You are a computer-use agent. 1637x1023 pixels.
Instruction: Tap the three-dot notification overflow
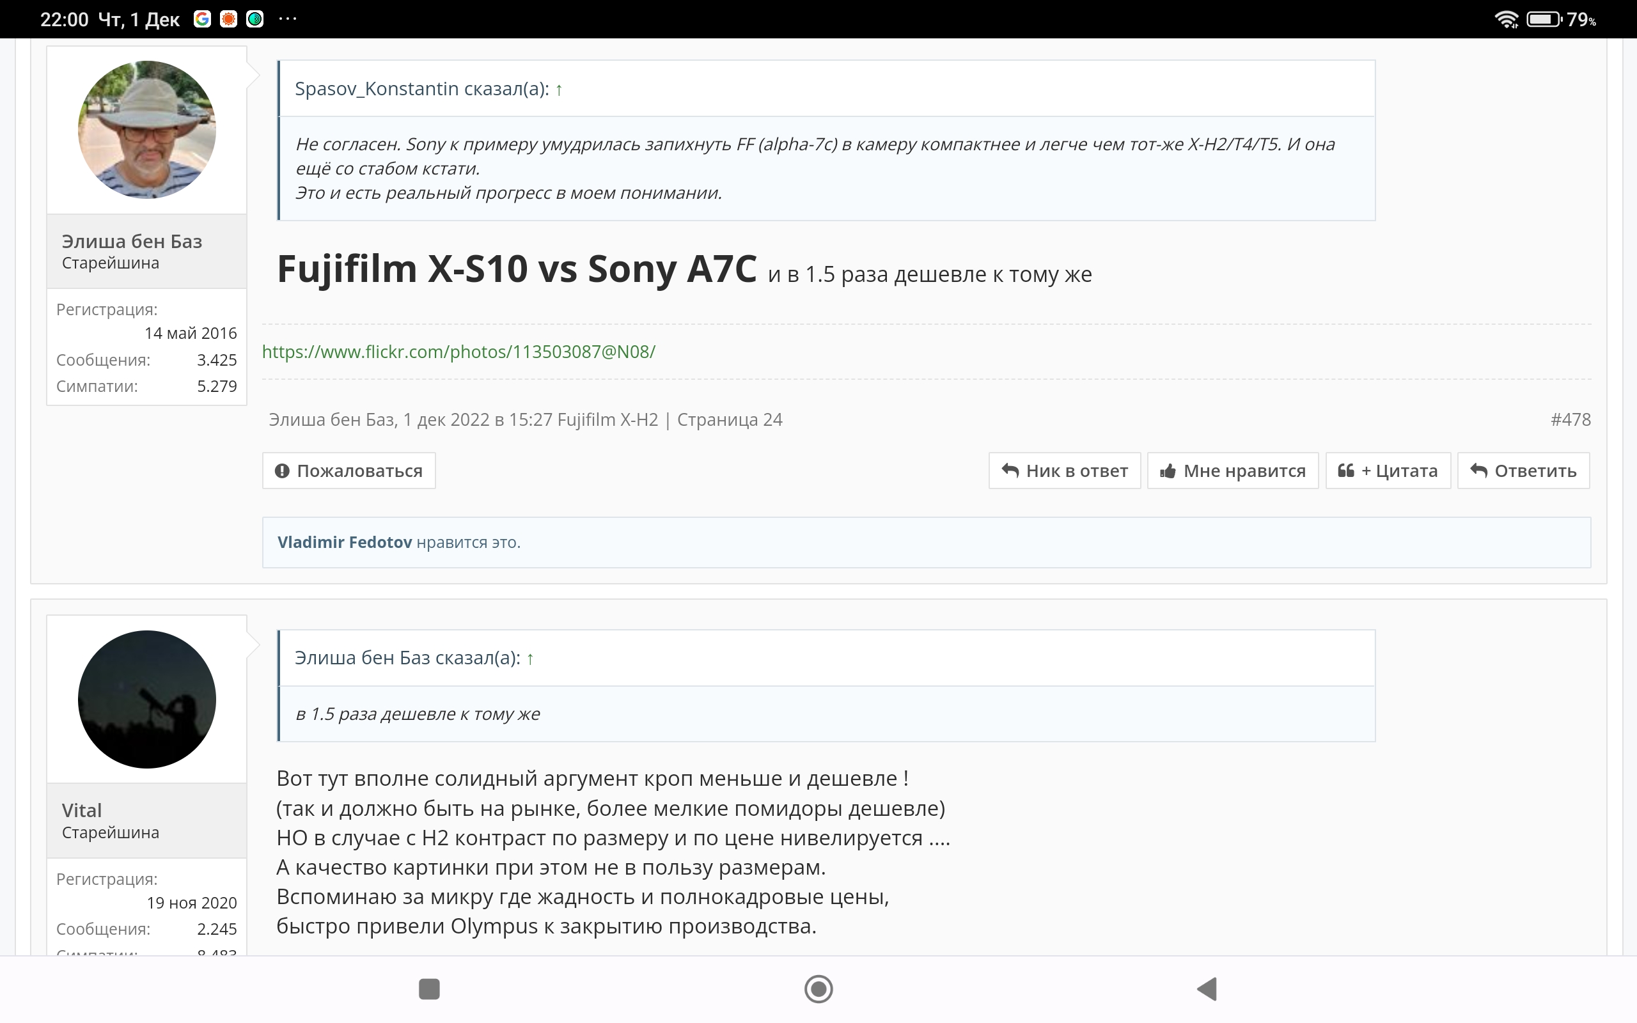pyautogui.click(x=288, y=19)
